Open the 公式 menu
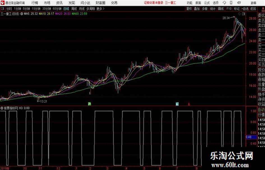 click(x=207, y=3)
